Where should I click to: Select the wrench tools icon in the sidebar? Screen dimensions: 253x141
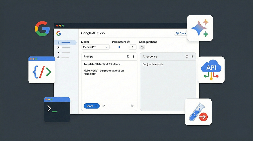[x=58, y=52]
